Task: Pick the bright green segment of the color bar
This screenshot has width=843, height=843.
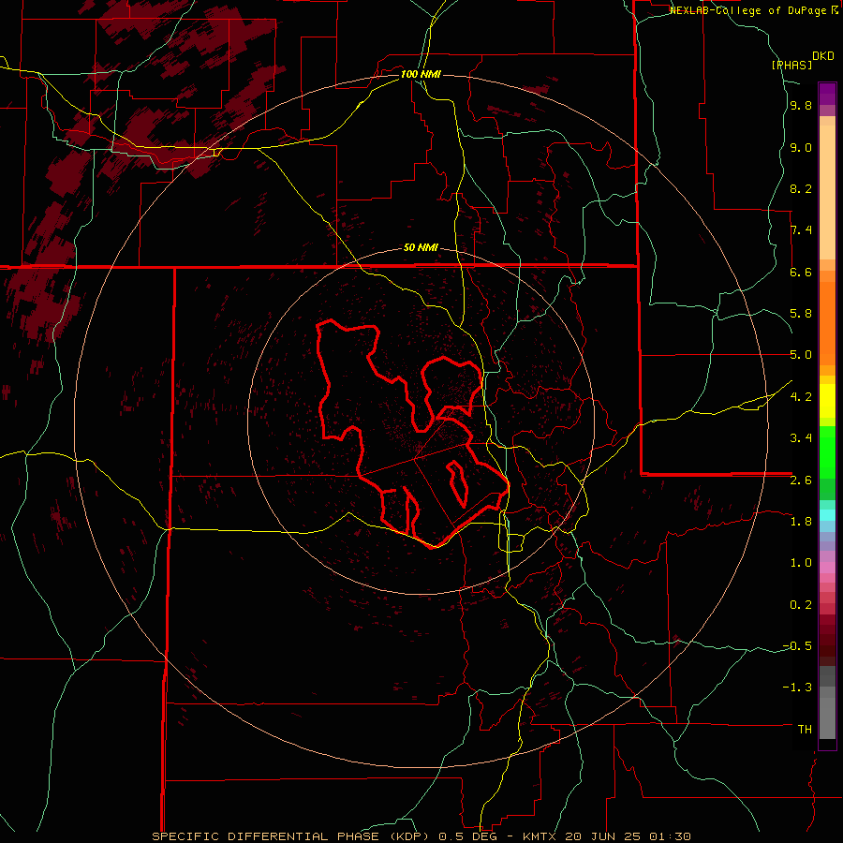Action: pyautogui.click(x=827, y=452)
